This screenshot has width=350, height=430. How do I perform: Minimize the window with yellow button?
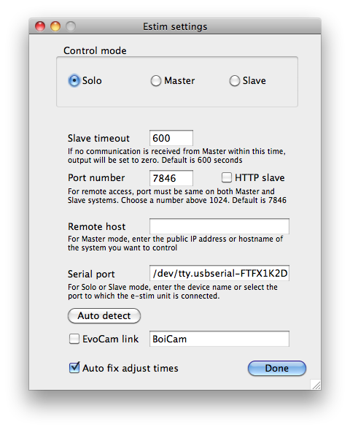point(55,26)
